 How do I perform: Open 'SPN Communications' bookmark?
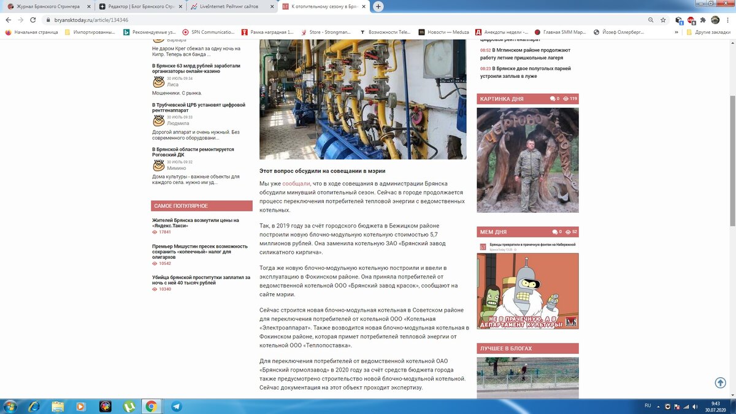[209, 32]
